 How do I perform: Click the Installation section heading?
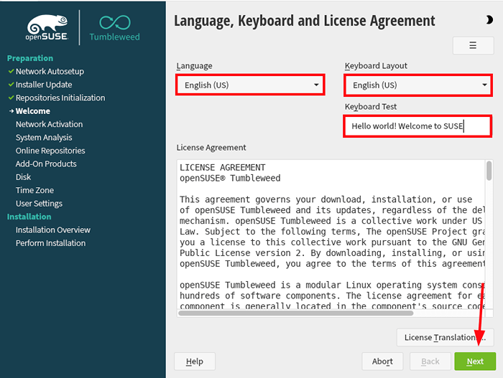tap(29, 217)
